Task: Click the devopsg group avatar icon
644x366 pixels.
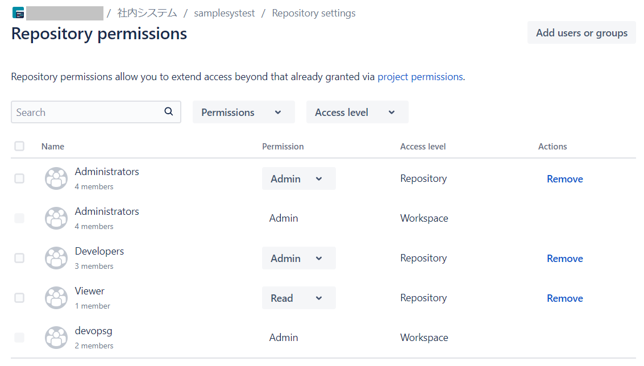Action: (x=56, y=338)
